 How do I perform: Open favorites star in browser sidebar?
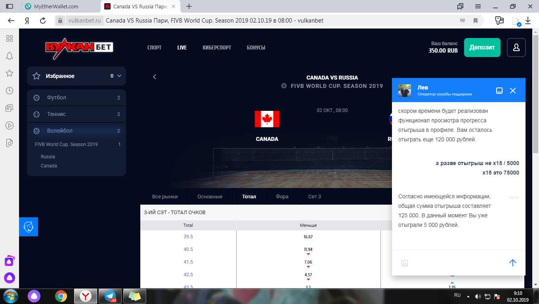pyautogui.click(x=10, y=73)
